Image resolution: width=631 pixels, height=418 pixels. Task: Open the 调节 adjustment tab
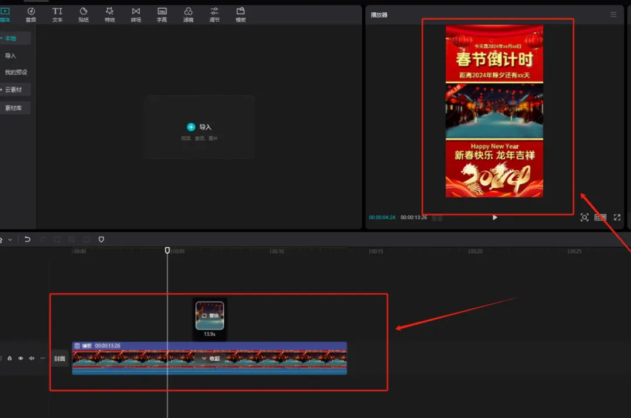pos(214,15)
